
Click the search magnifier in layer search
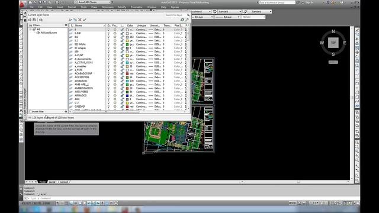coord(188,15)
